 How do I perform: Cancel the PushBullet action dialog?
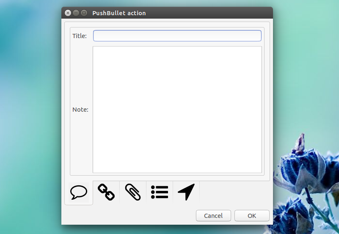(213, 216)
